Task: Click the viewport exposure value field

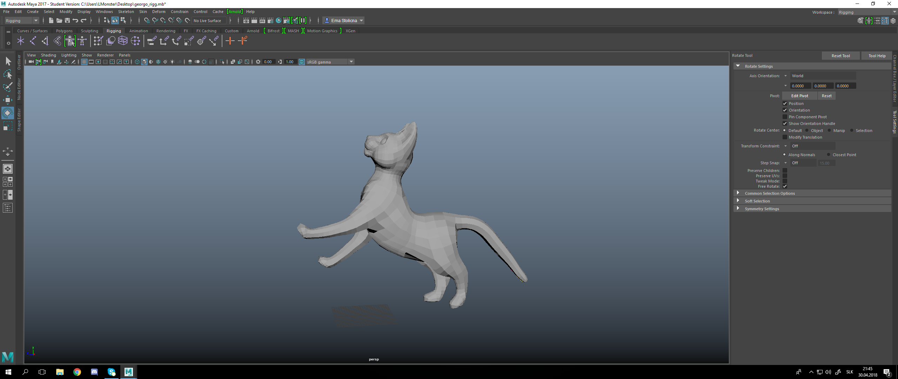Action: point(268,62)
